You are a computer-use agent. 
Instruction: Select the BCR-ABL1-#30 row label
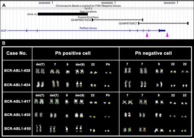click(x=17, y=115)
